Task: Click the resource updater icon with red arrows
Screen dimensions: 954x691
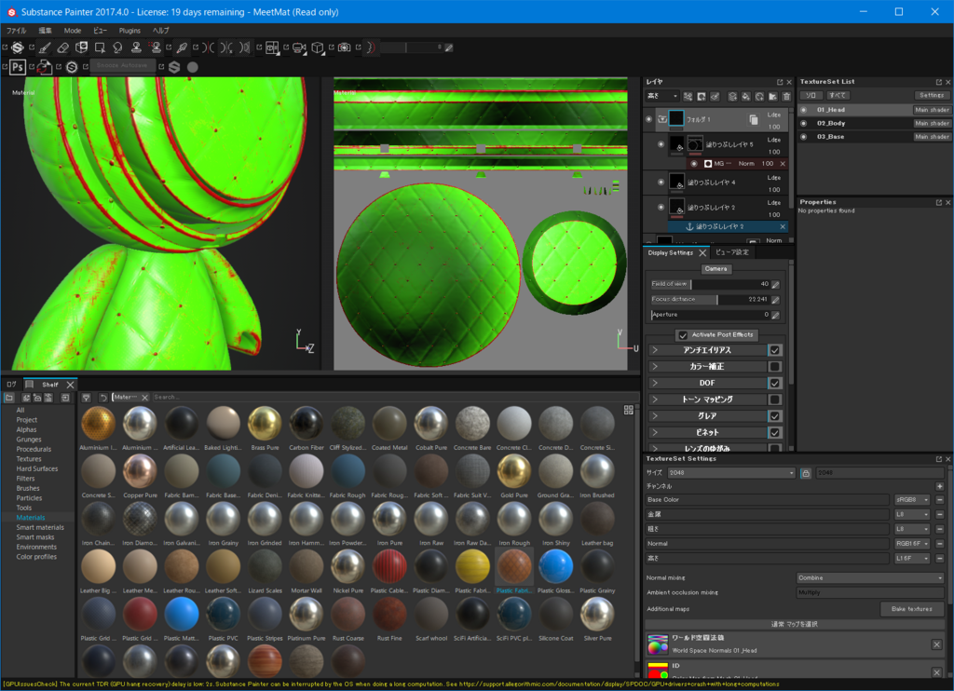Action: coord(44,67)
